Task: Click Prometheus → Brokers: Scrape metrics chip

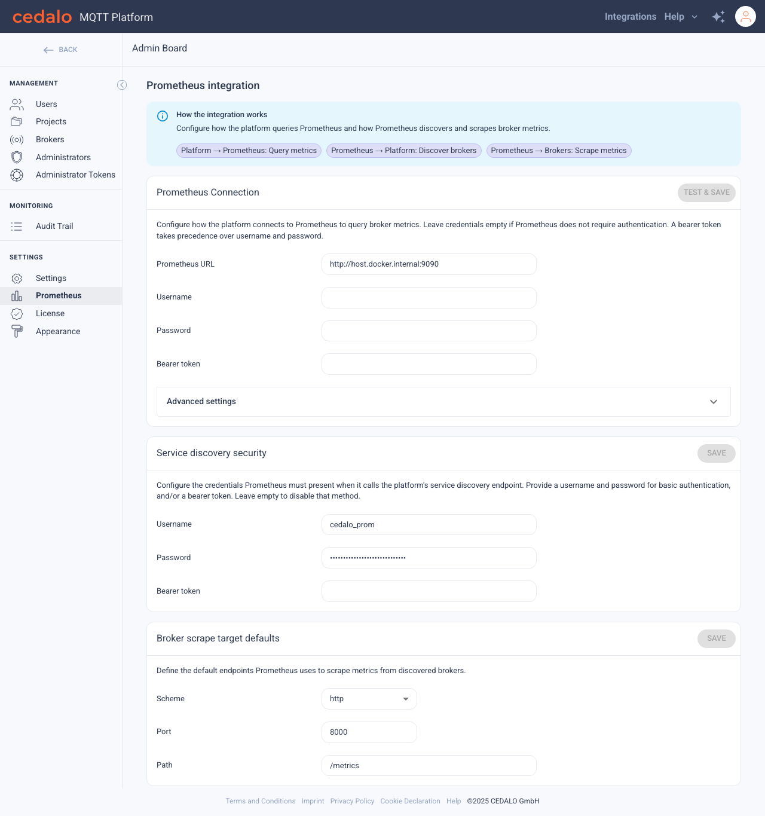Action: click(x=559, y=151)
